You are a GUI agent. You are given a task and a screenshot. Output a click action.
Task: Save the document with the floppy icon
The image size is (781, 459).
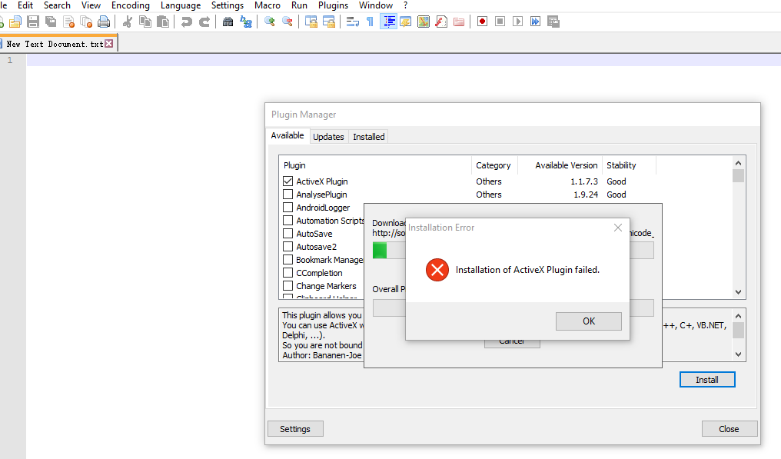pos(33,22)
